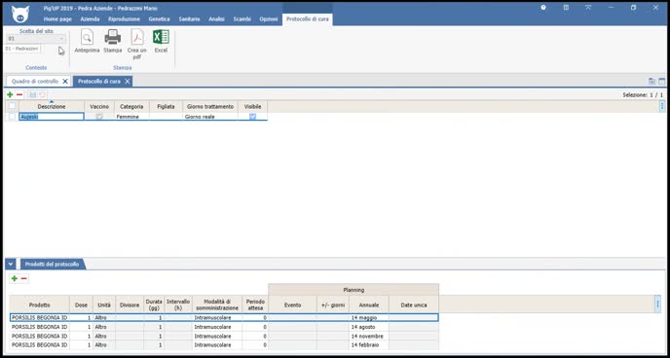Image resolution: width=670 pixels, height=358 pixels.
Task: Add a product with the lower green plus
Action: pyautogui.click(x=15, y=278)
